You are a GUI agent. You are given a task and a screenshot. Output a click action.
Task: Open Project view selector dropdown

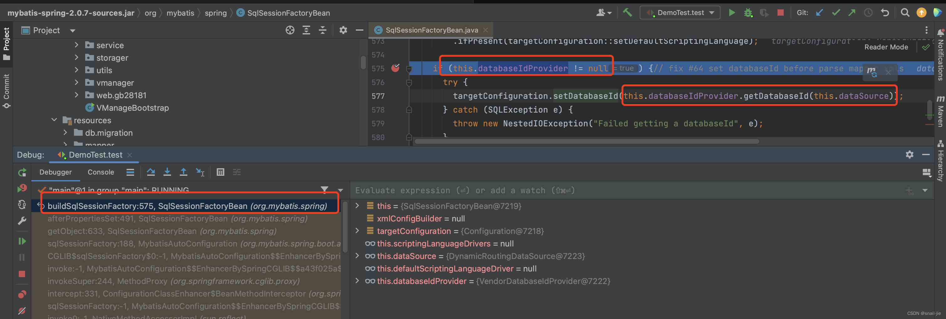coord(72,30)
